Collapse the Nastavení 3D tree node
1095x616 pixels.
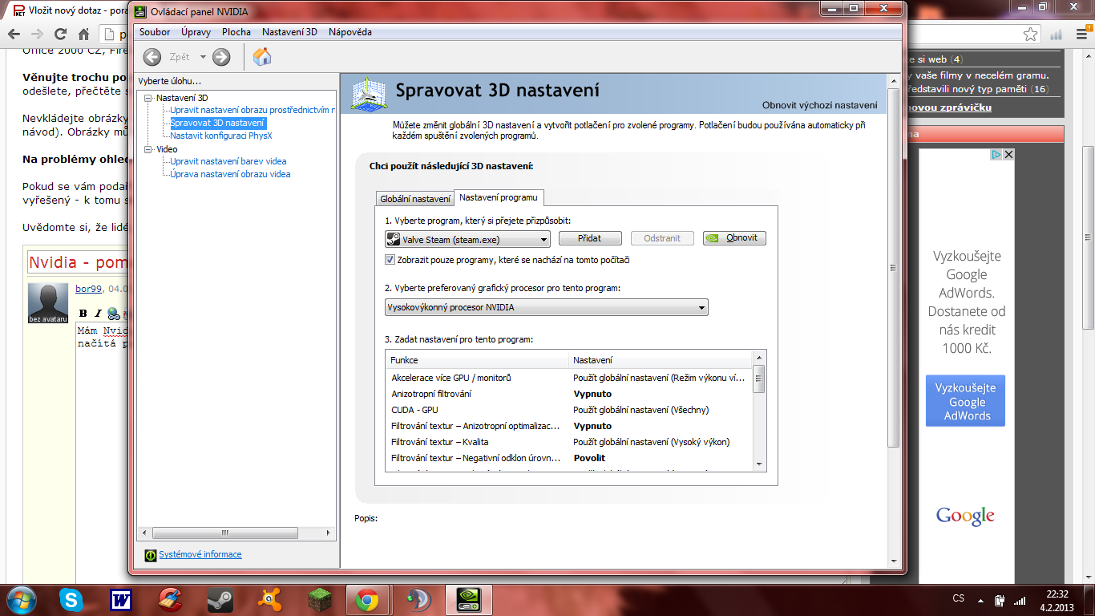click(x=148, y=98)
